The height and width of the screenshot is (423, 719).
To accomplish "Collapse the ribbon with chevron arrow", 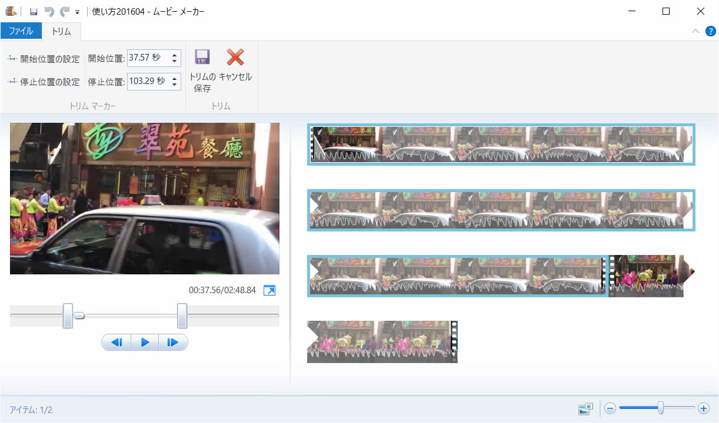I will (x=695, y=31).
